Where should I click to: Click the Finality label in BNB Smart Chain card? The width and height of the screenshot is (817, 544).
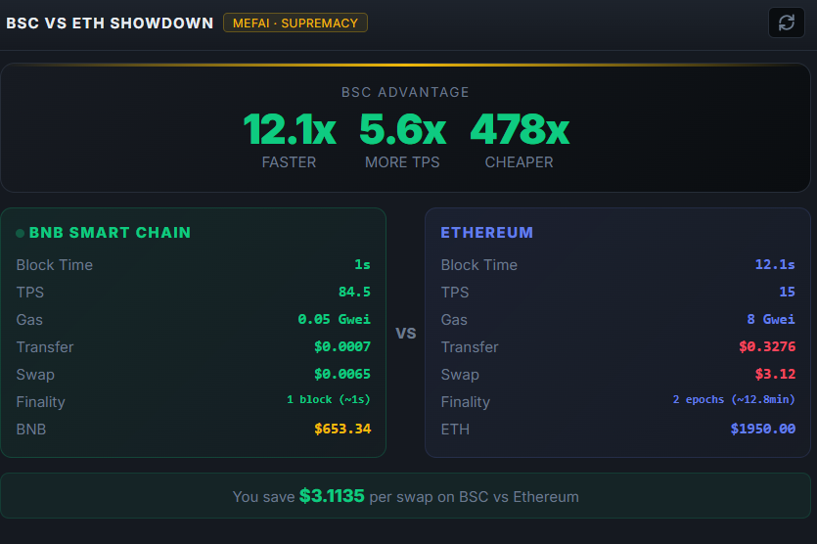pyautogui.click(x=41, y=402)
